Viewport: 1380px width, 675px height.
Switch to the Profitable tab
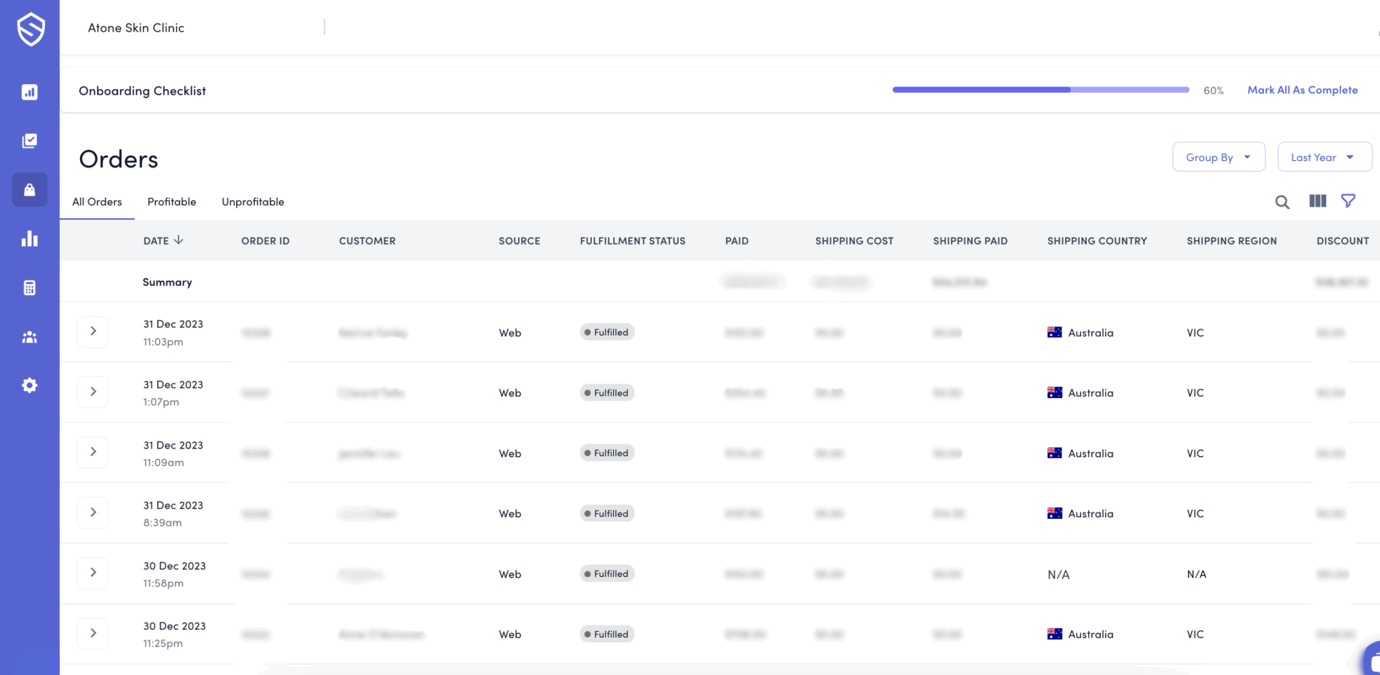[x=171, y=201]
